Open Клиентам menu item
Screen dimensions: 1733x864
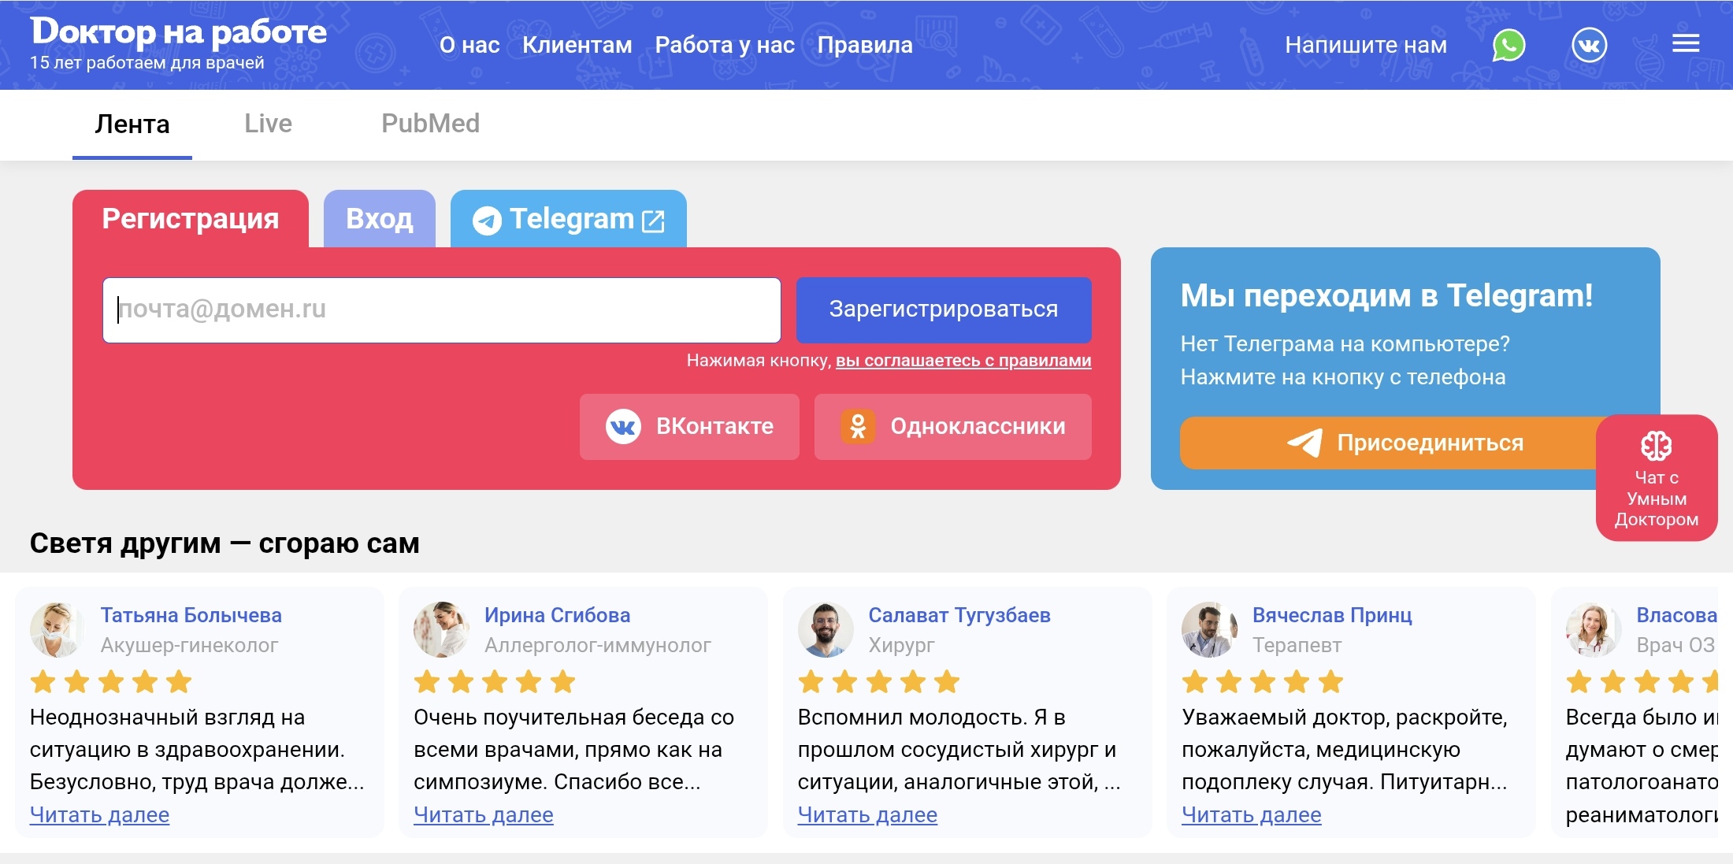point(577,45)
